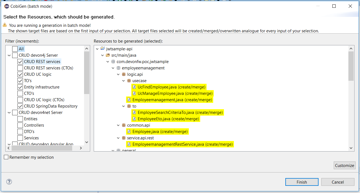Click the help question mark icon

pos(9,182)
